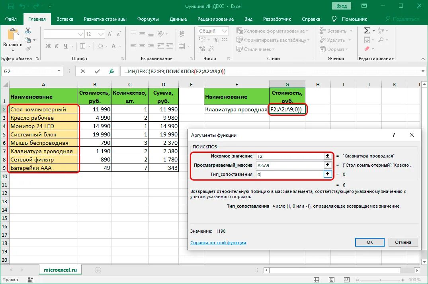The image size is (428, 284).
Task: Switch to the Вставка tab
Action: [x=64, y=19]
